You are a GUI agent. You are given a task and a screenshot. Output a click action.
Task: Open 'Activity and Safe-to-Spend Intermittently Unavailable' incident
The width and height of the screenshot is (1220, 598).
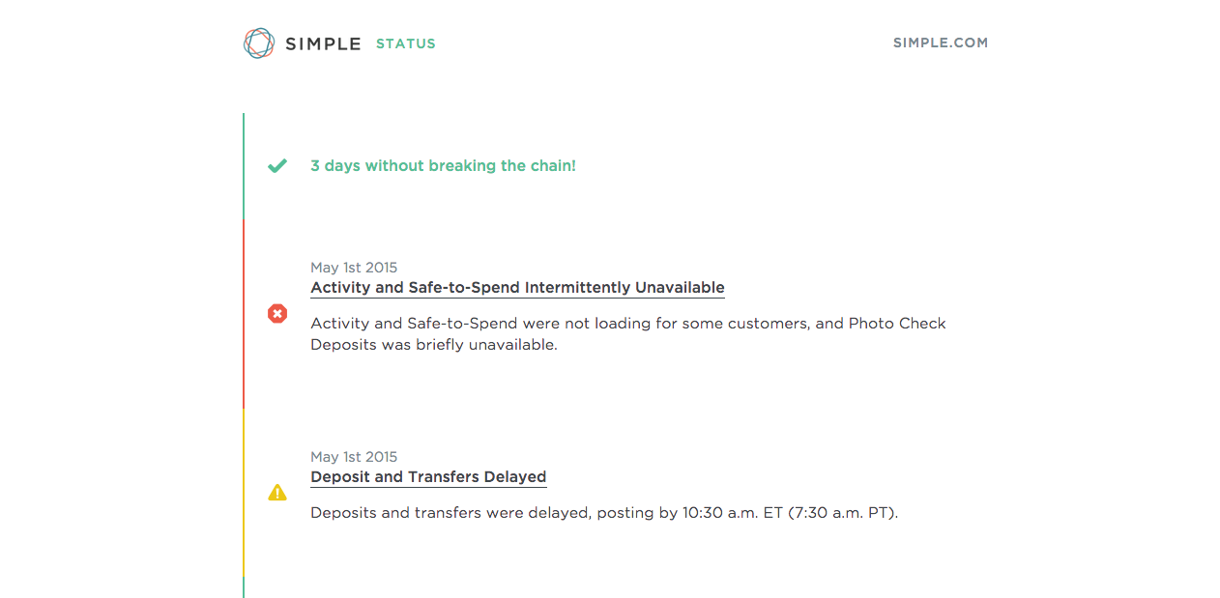pos(517,288)
